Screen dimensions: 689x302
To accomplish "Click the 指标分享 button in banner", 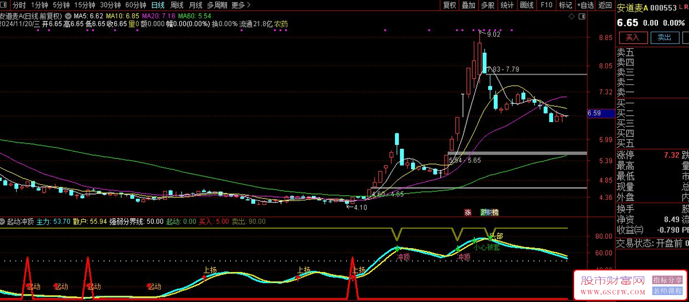I will coord(668,280).
